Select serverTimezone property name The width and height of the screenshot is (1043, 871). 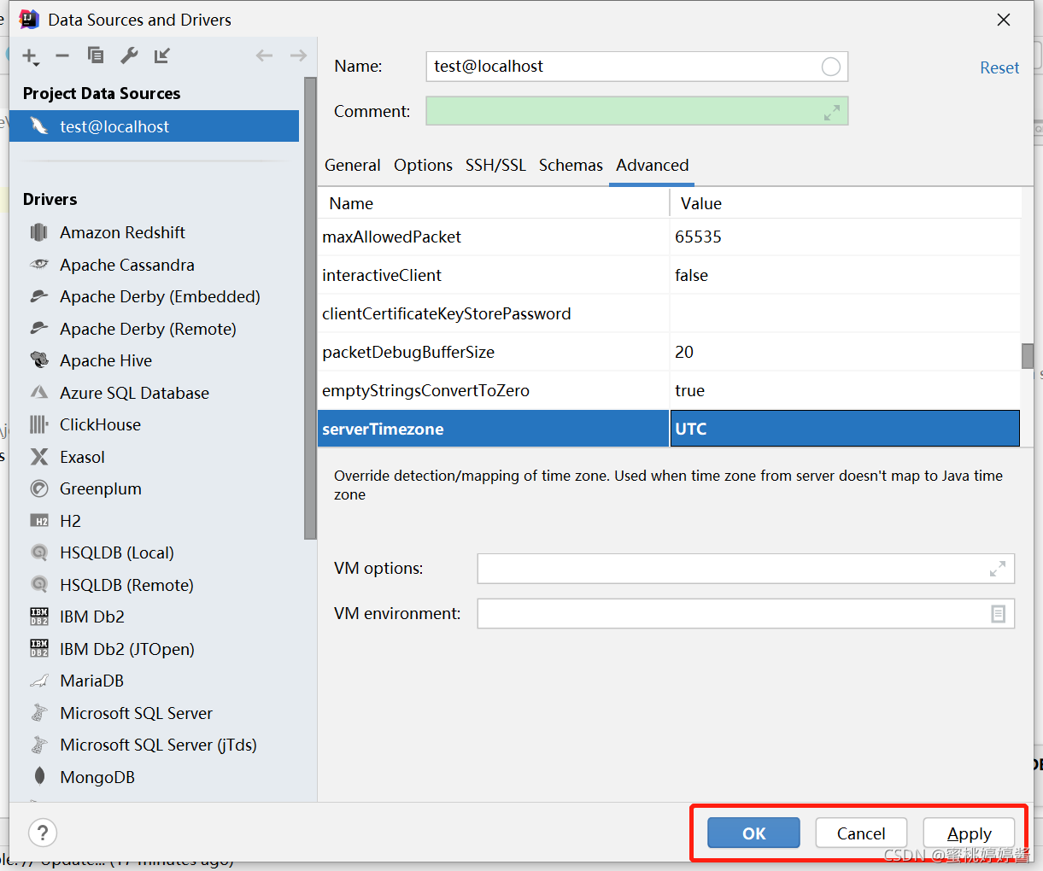tap(494, 429)
